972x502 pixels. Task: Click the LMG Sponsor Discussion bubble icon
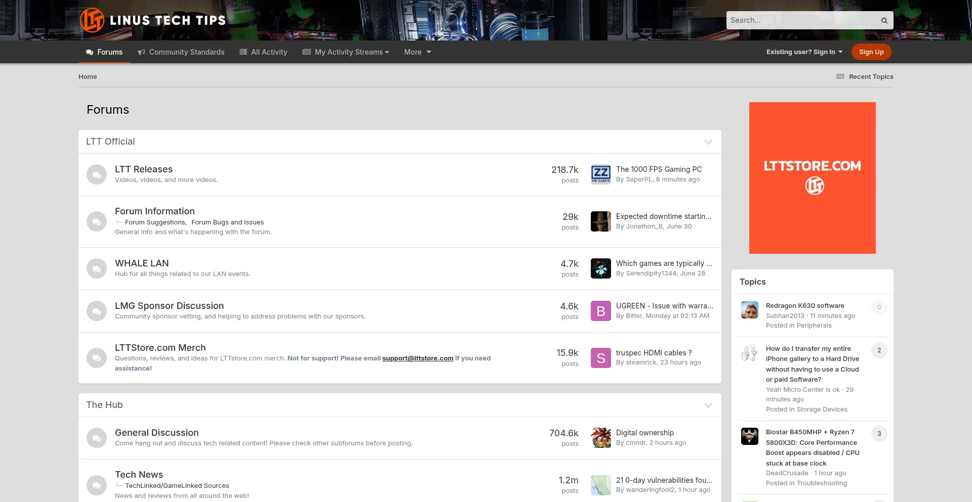click(x=97, y=311)
